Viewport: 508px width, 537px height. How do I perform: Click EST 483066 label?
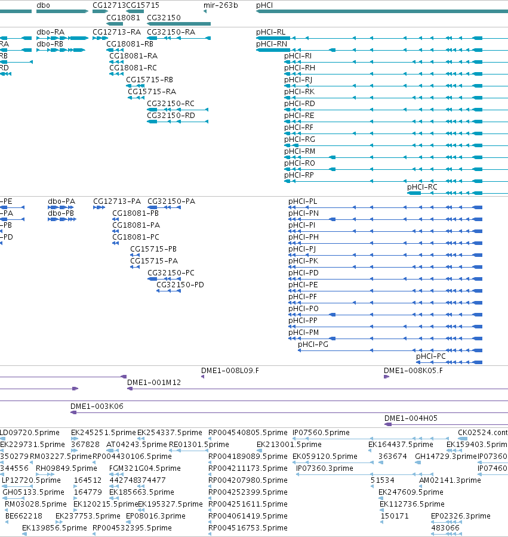pyautogui.click(x=445, y=527)
